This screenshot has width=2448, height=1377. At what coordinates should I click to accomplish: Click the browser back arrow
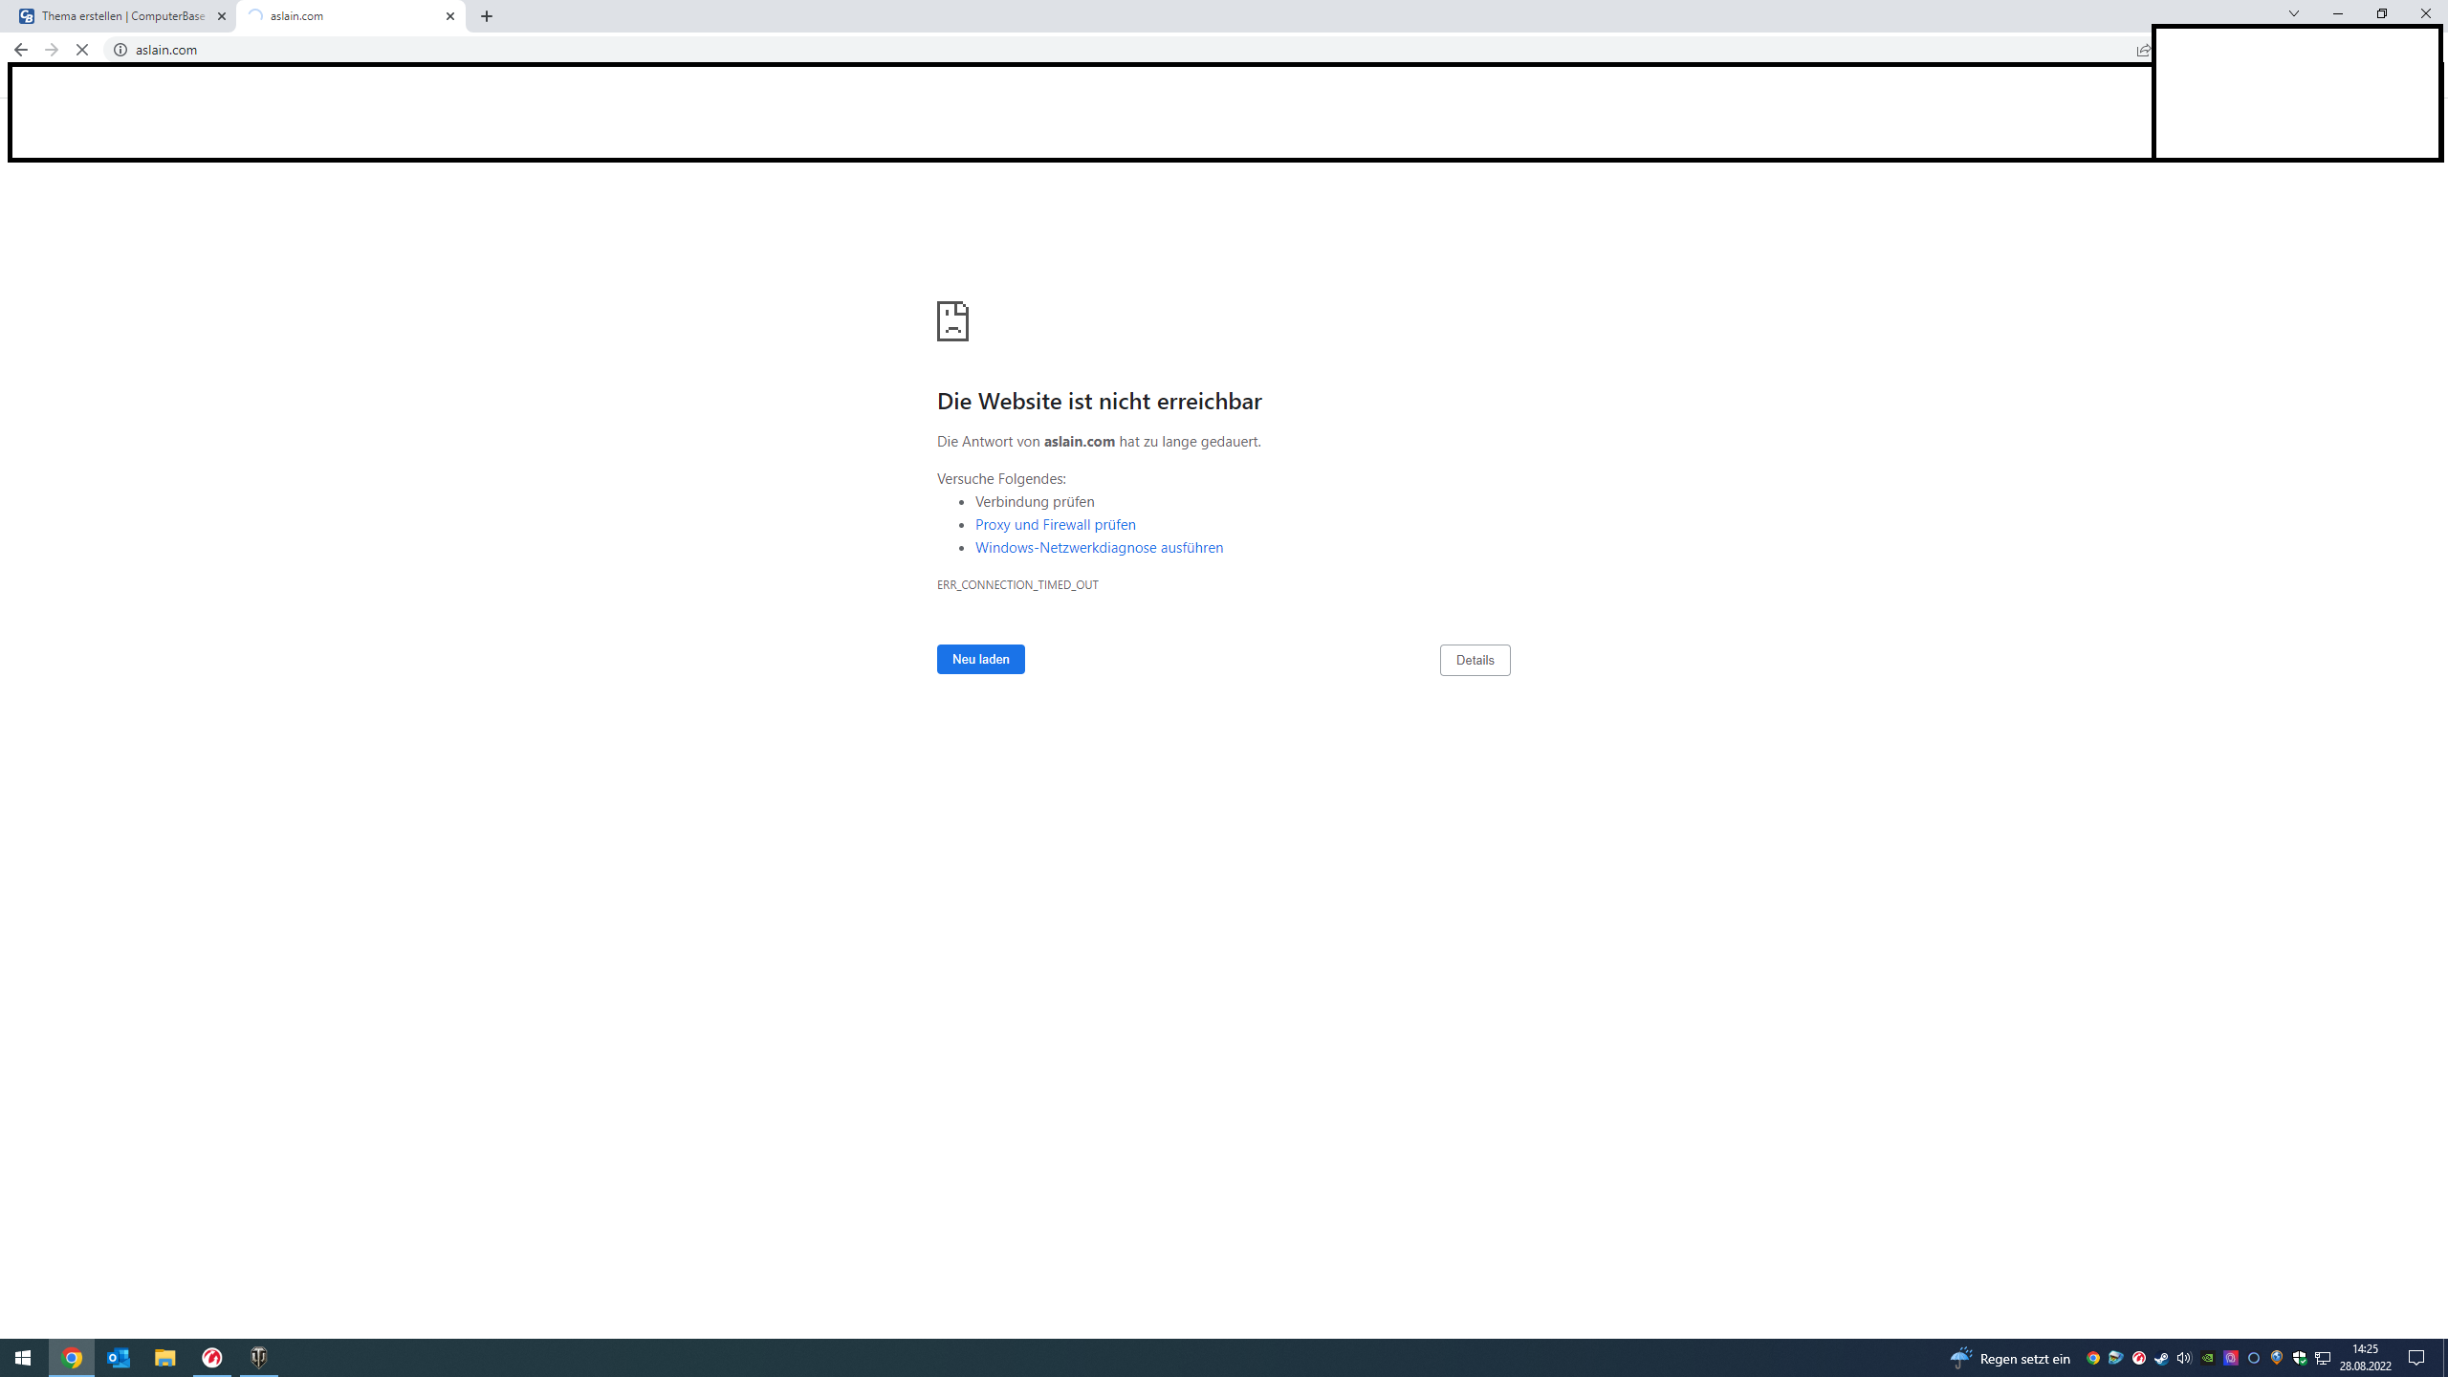[20, 50]
